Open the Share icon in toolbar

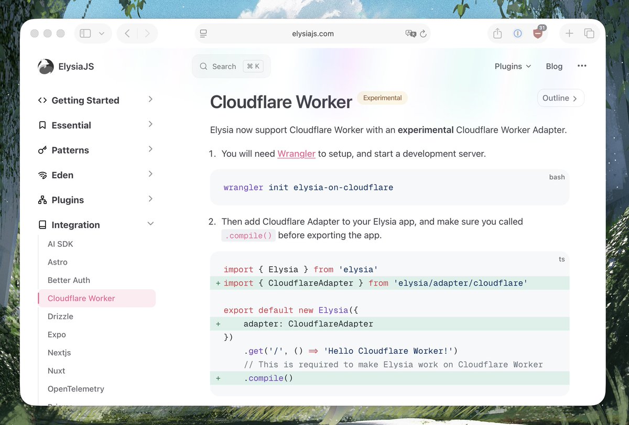point(497,34)
